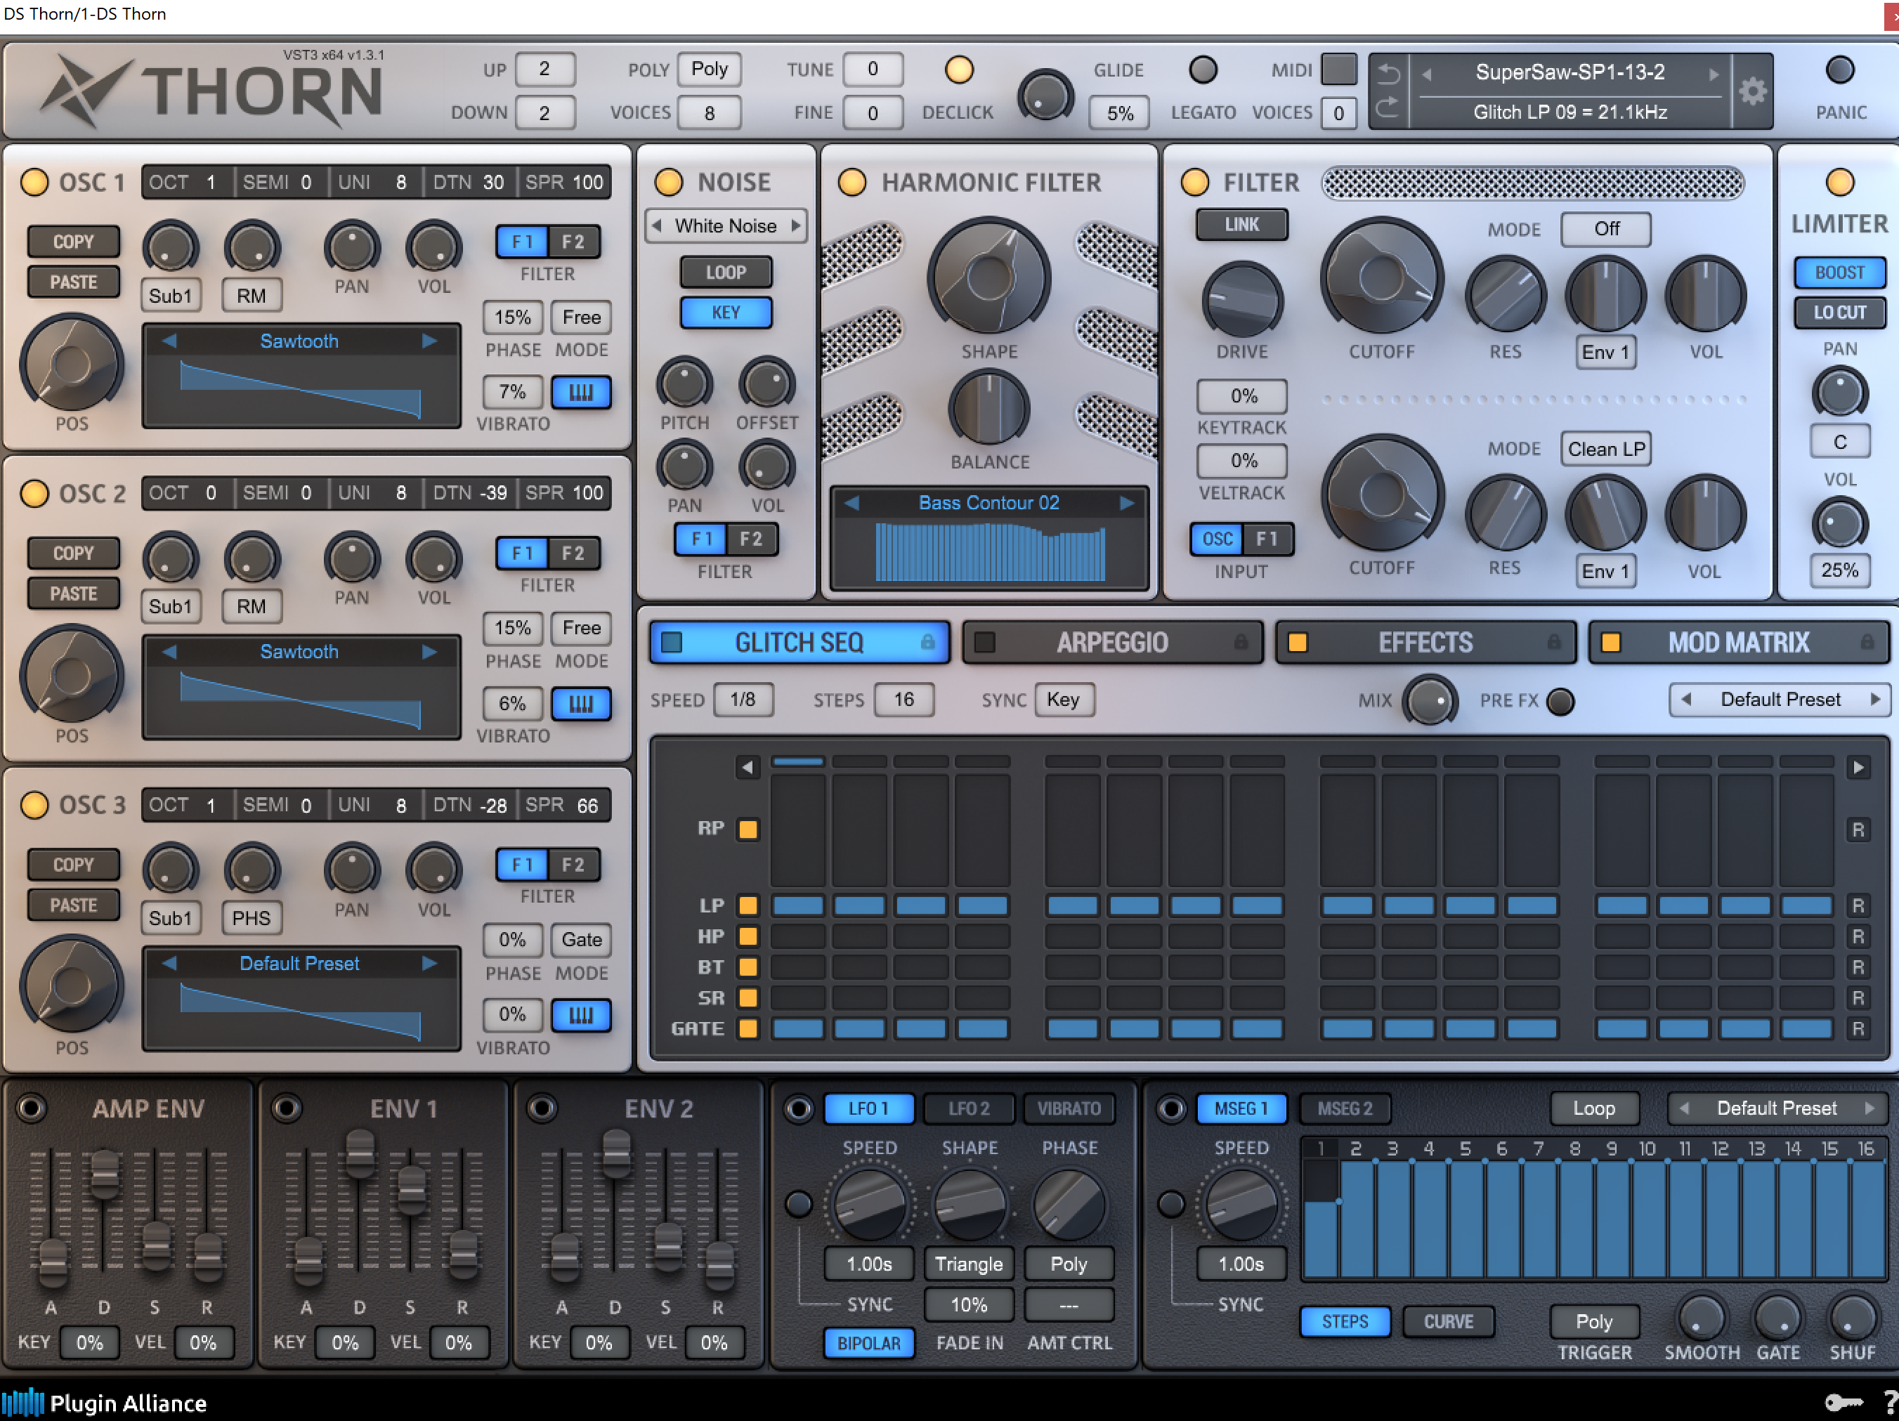Switch to the LFO 2 tab
This screenshot has width=1899, height=1421.
968,1108
